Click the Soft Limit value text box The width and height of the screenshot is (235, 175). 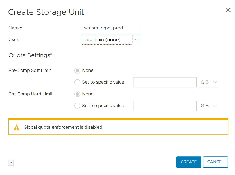[165, 82]
